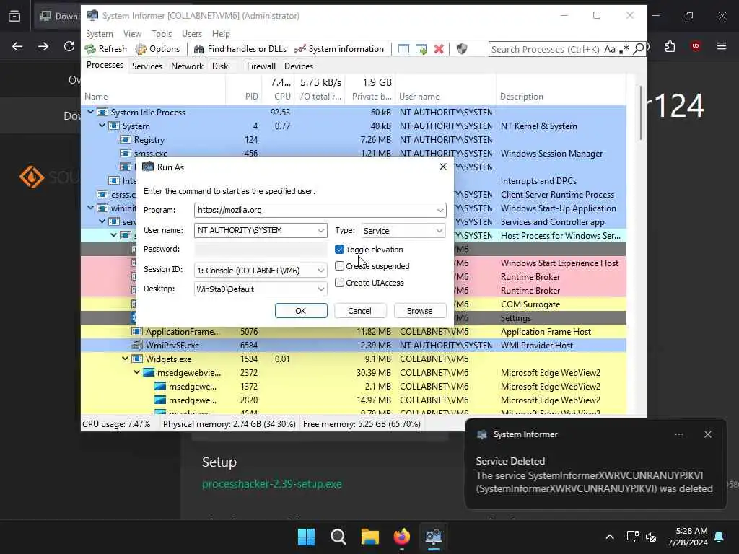Collapse Widgets.exe tree node
739x554 pixels.
click(x=125, y=359)
